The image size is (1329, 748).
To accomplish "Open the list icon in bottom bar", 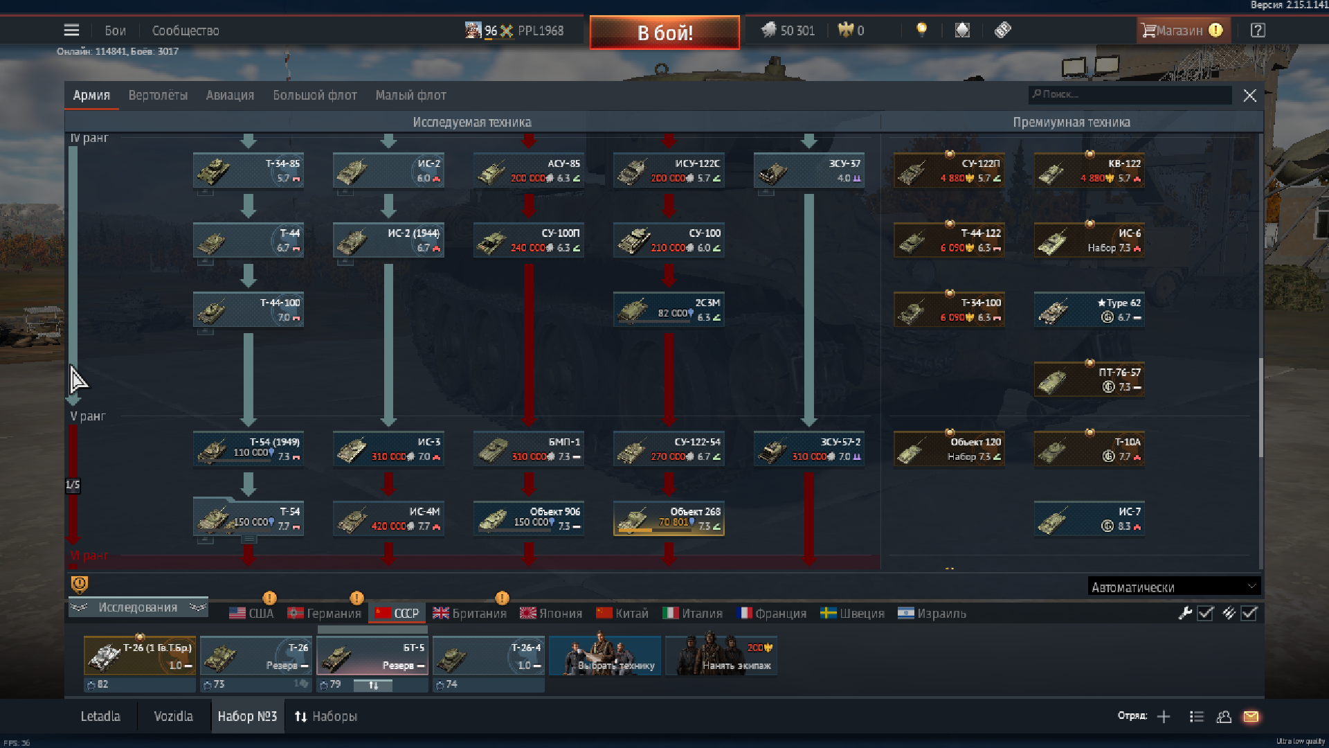I will click(x=1197, y=717).
